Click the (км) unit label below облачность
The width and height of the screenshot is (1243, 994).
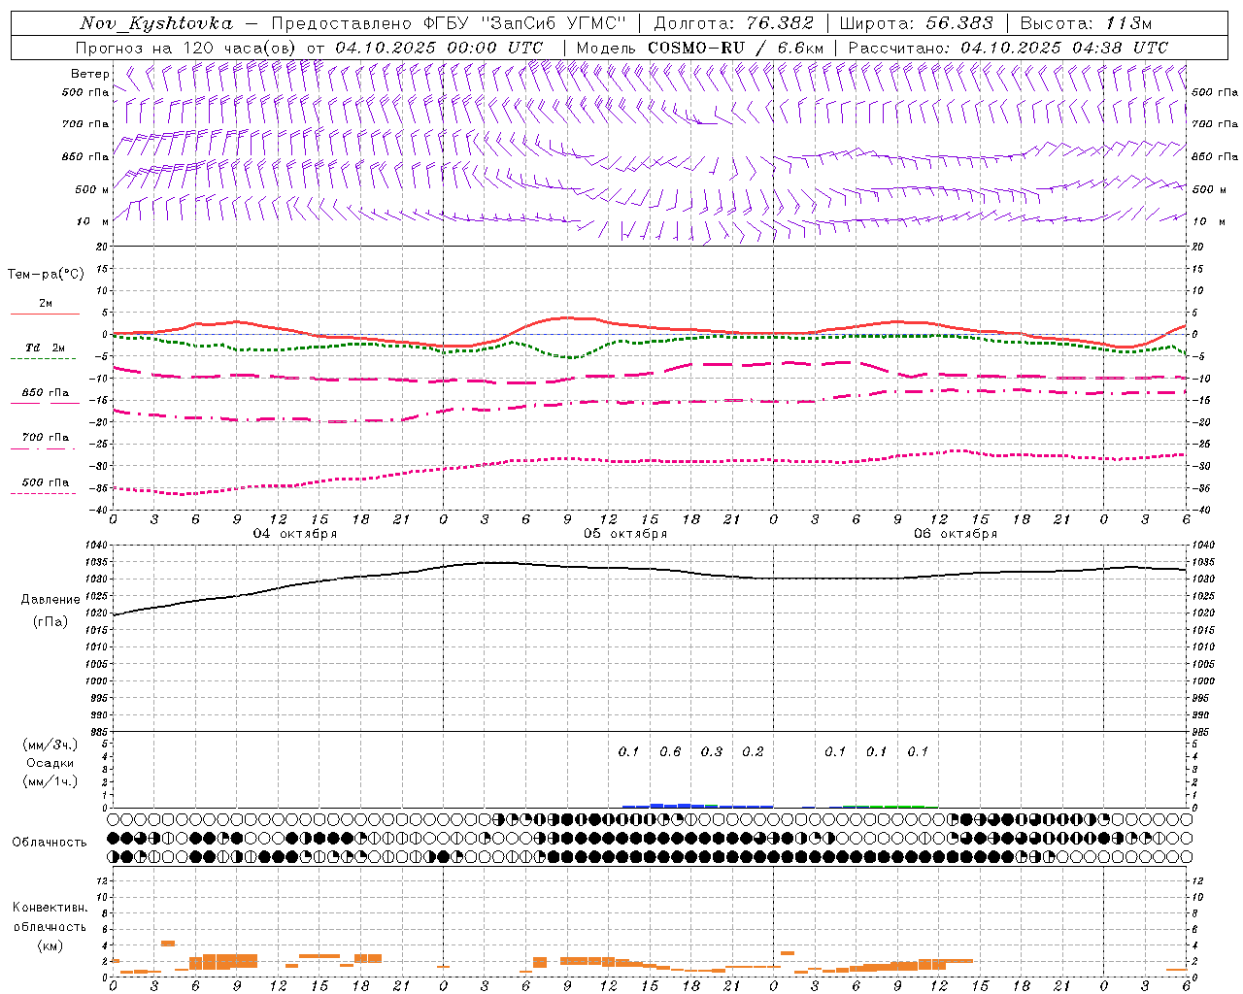pyautogui.click(x=50, y=945)
